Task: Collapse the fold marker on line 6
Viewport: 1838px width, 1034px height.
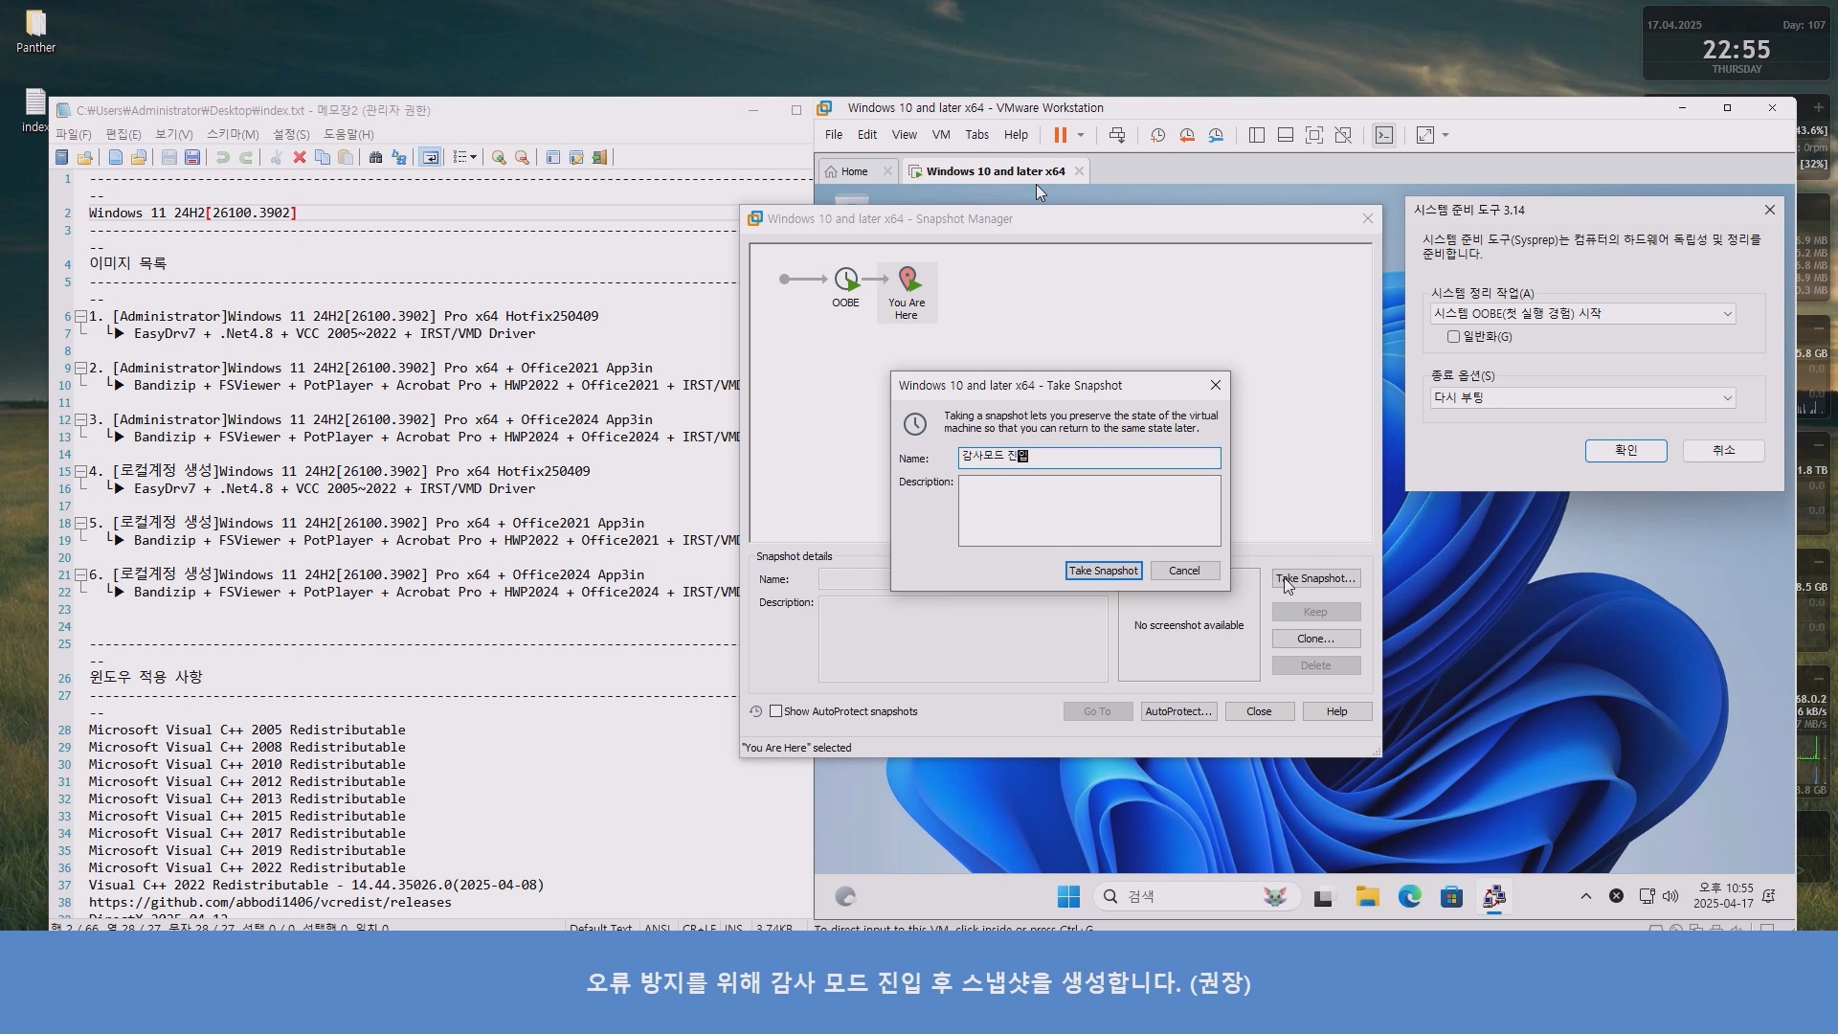Action: [x=81, y=316]
